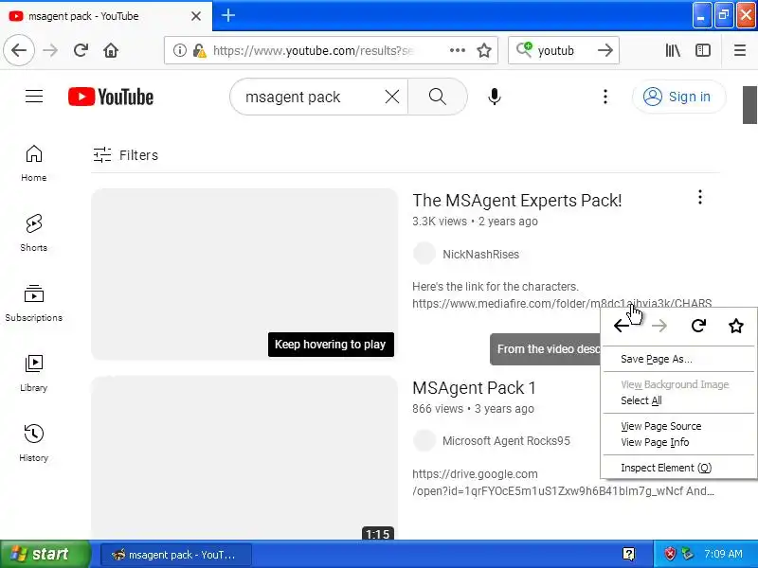Image resolution: width=758 pixels, height=568 pixels.
Task: Open the insecure connection lock warning icon
Action: click(x=199, y=50)
